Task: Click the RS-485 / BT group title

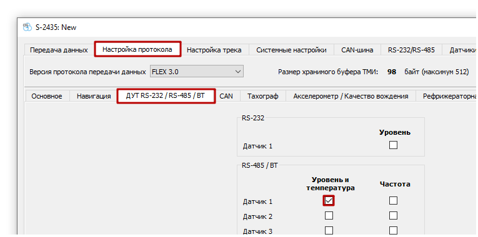Action: coord(260,166)
